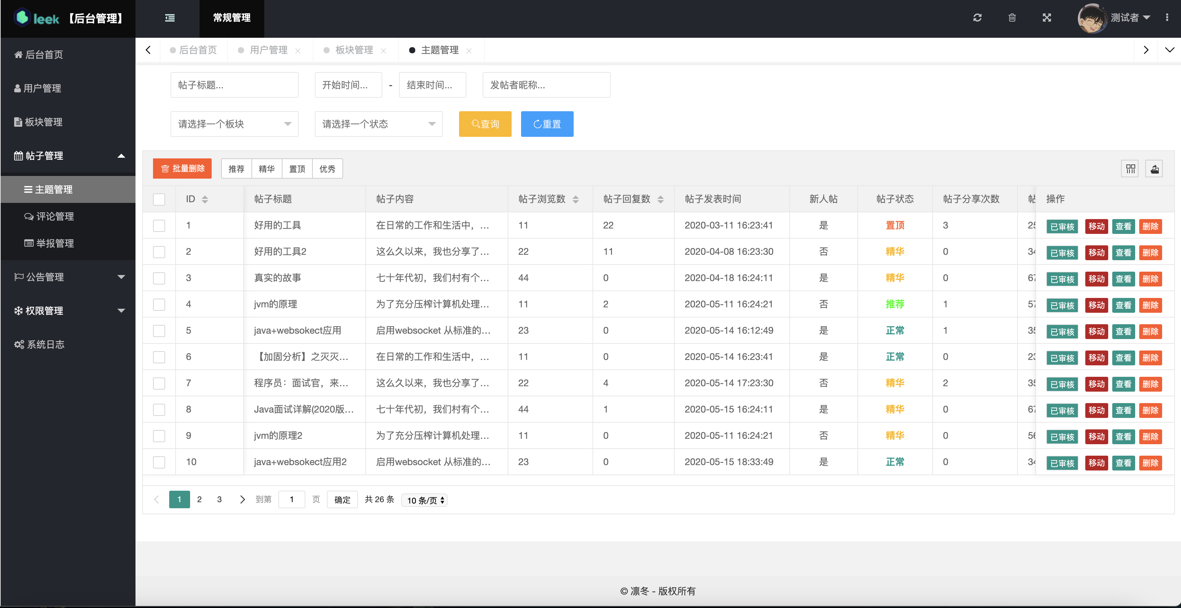
Task: Sort by ID column arrows
Action: [205, 200]
